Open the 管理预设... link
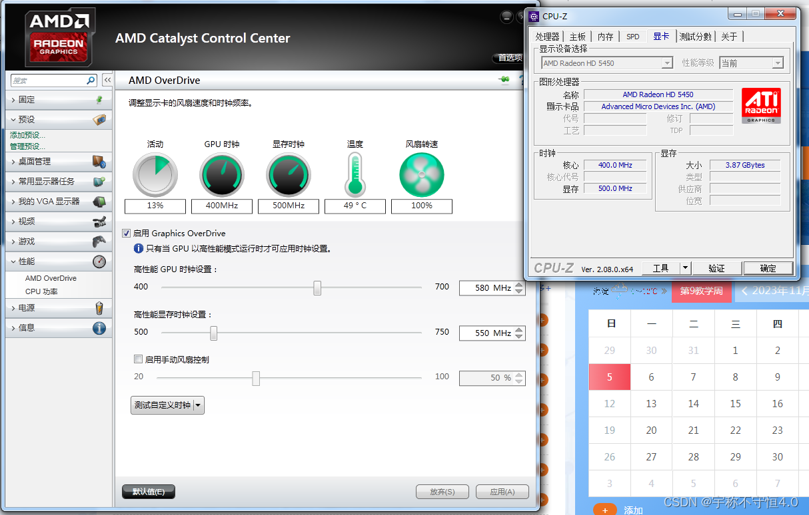809x515 pixels. [27, 146]
